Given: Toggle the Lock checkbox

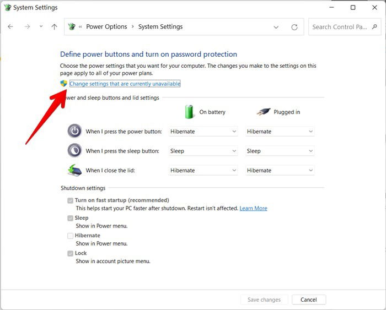Looking at the screenshot, I should click(71, 253).
